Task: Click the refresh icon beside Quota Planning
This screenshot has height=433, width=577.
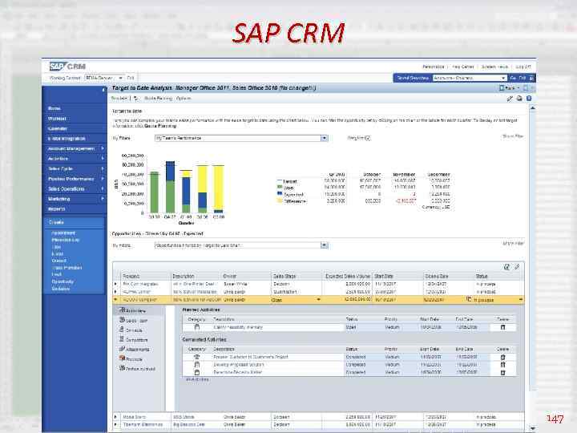Action: click(x=135, y=99)
